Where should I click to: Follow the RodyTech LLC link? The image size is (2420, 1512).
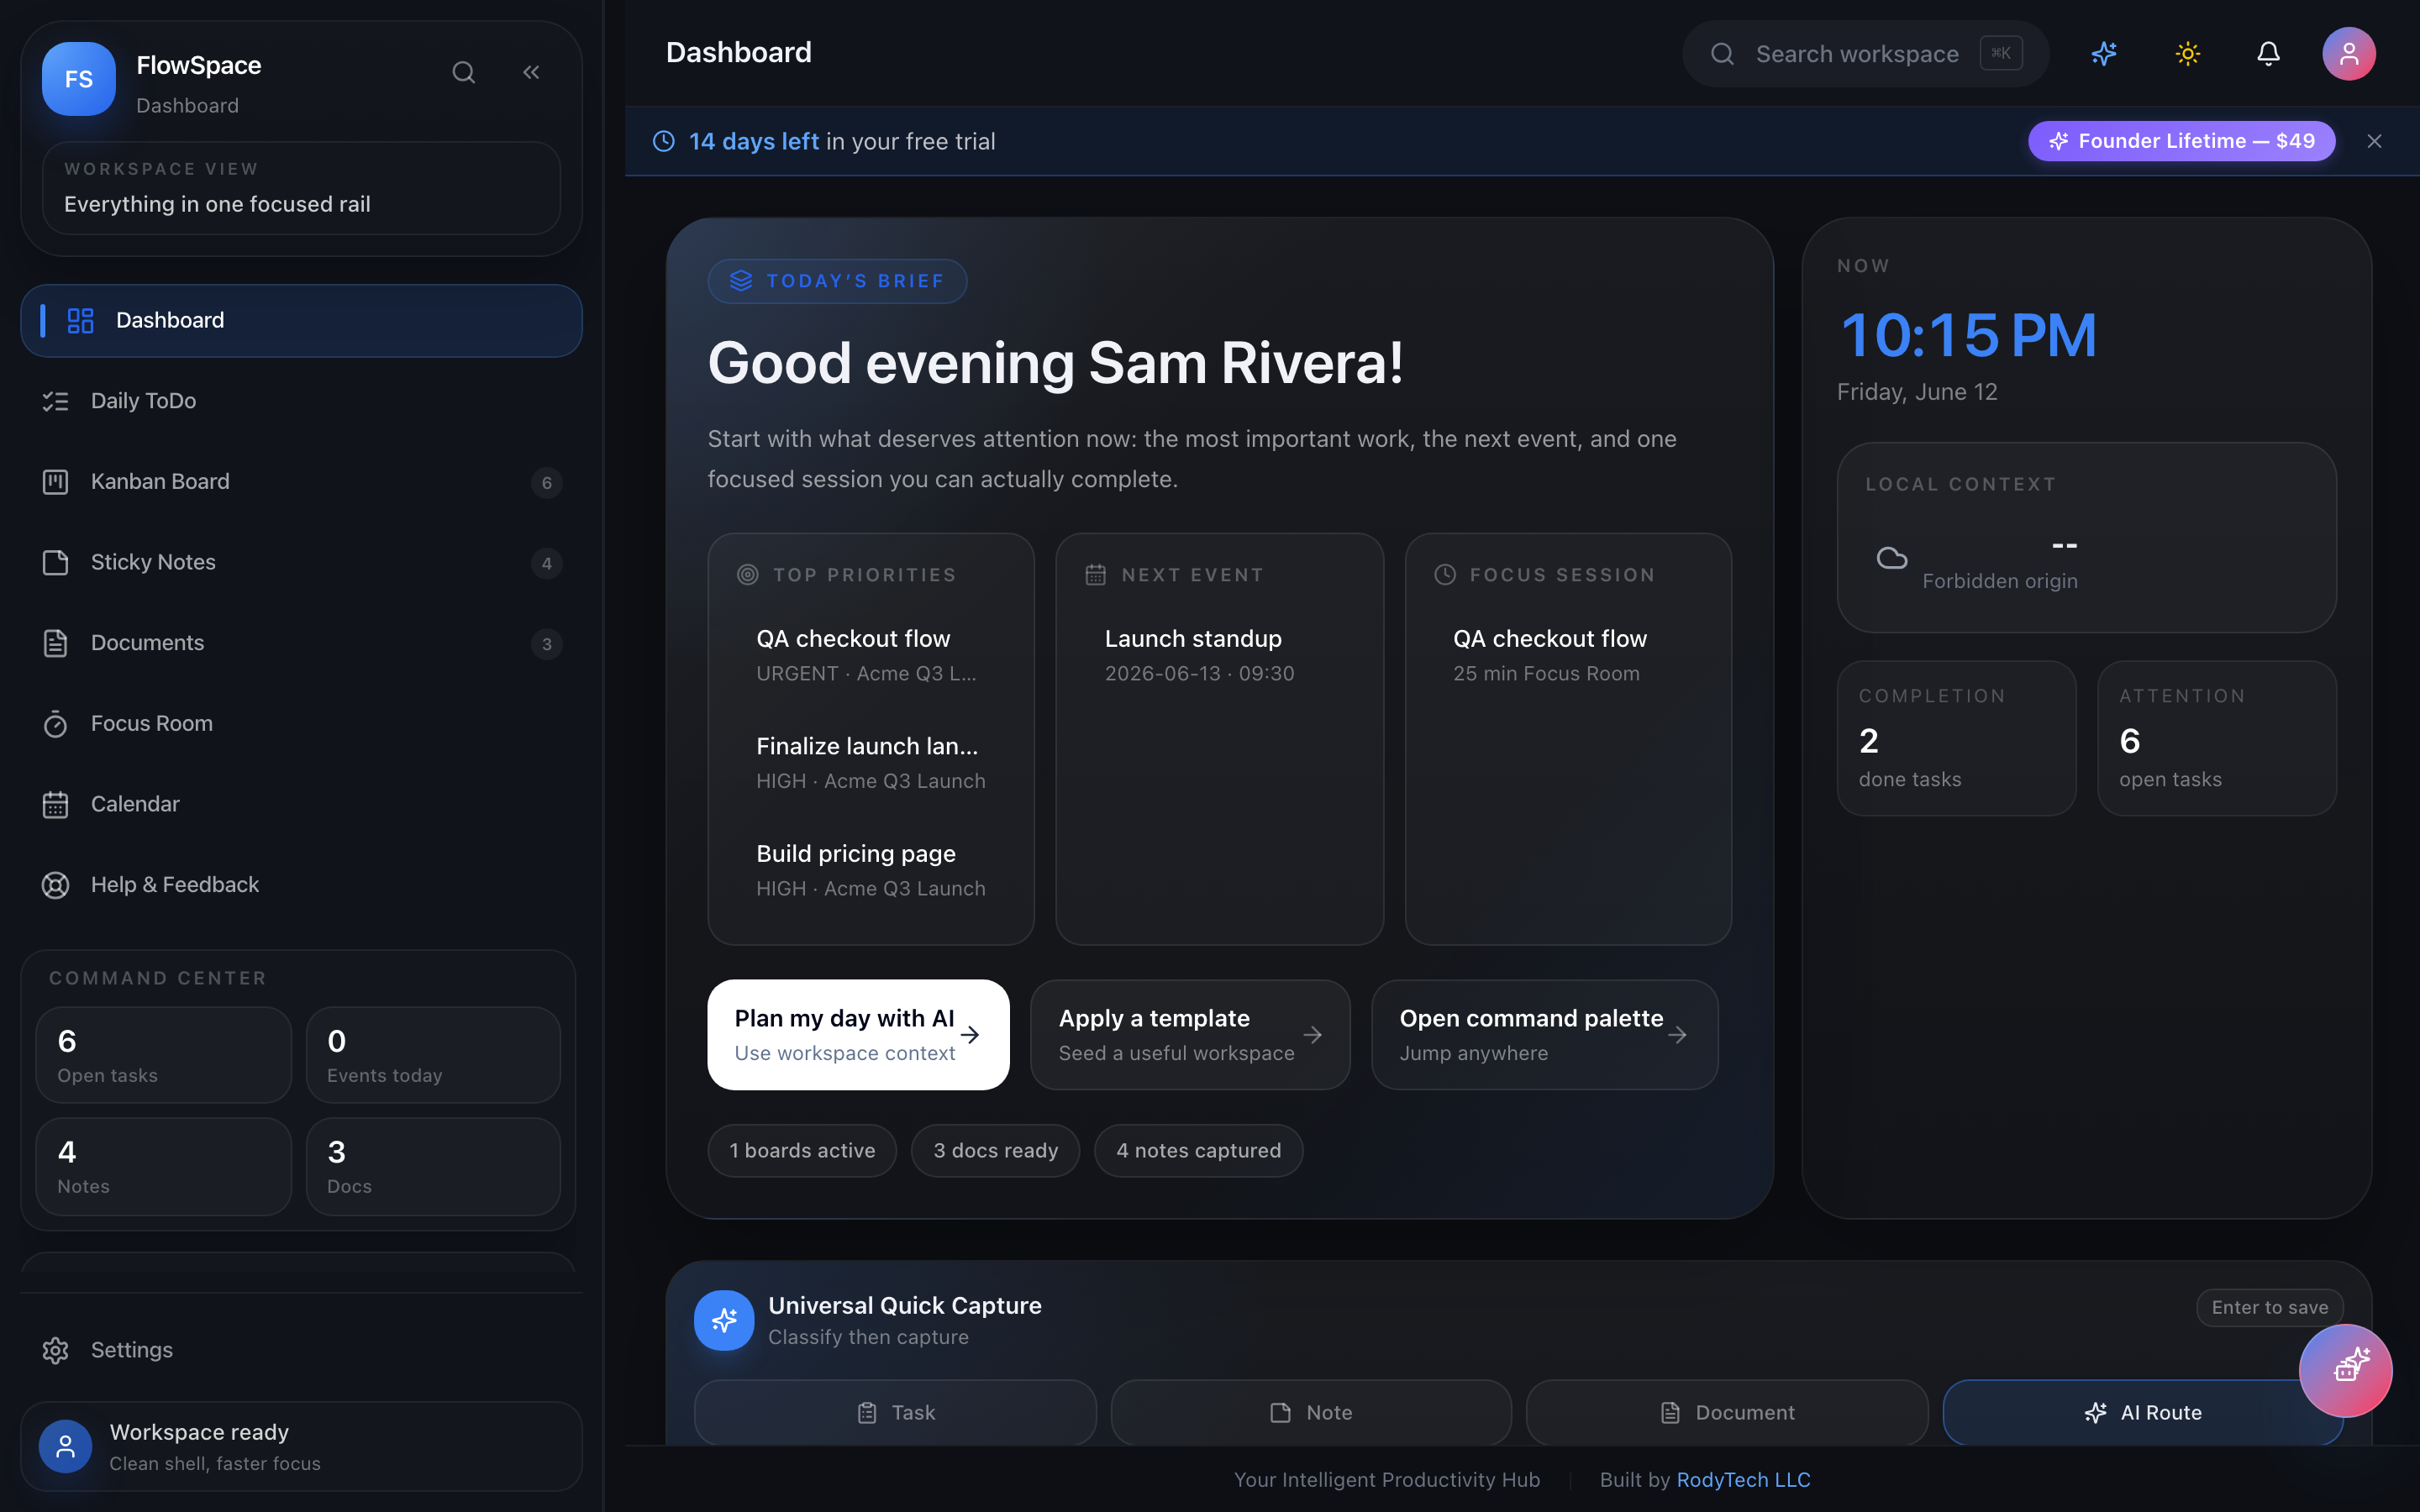coord(1743,1479)
